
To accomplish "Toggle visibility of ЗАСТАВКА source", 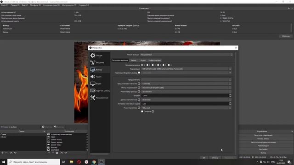I will (87, 150).
